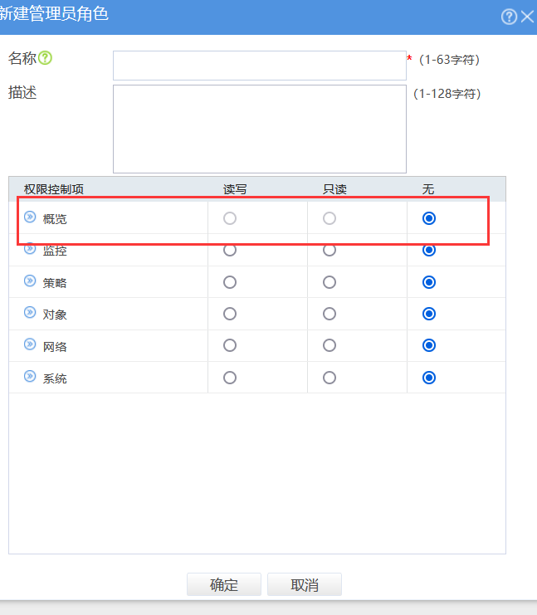Expand the 概览 permission row

click(30, 217)
